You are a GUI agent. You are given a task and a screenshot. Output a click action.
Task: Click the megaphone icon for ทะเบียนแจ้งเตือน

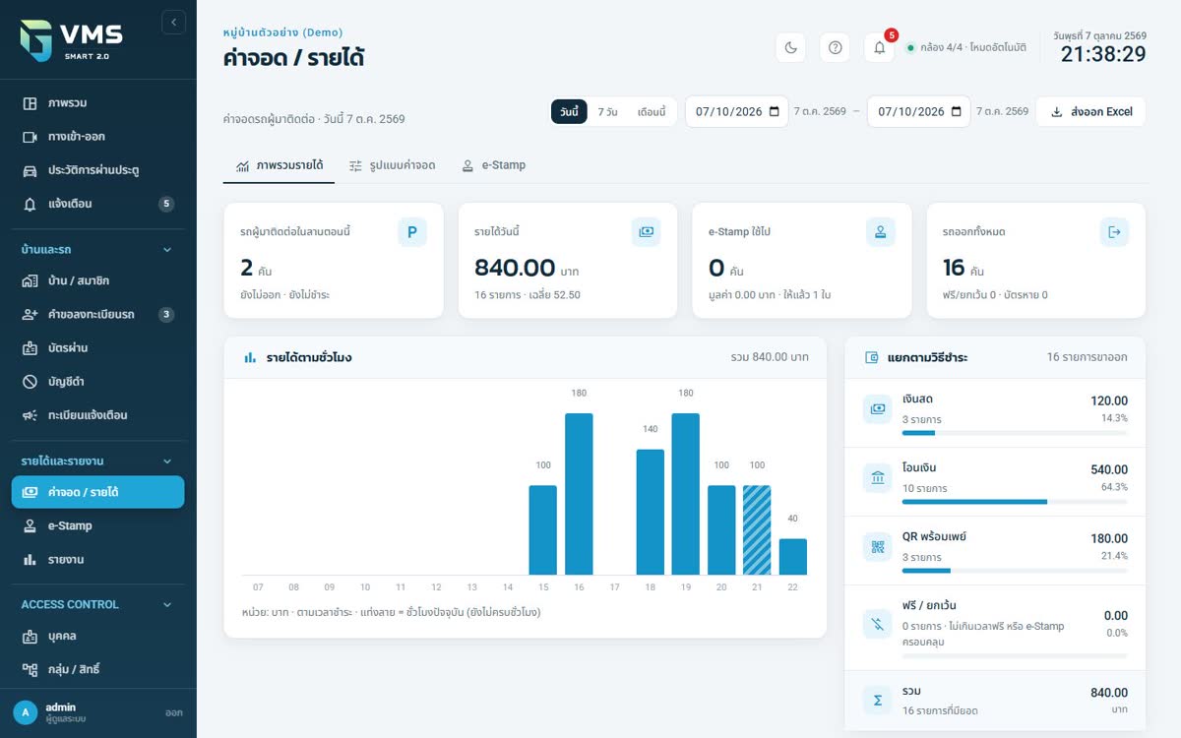(x=30, y=415)
